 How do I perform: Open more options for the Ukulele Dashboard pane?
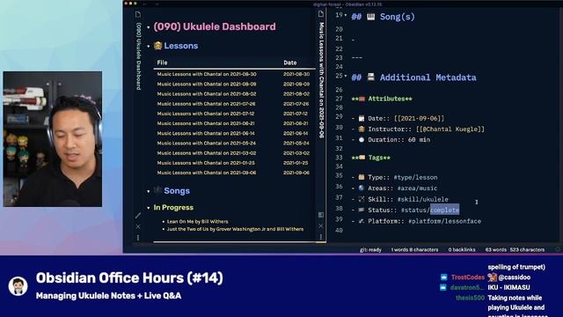(x=138, y=238)
